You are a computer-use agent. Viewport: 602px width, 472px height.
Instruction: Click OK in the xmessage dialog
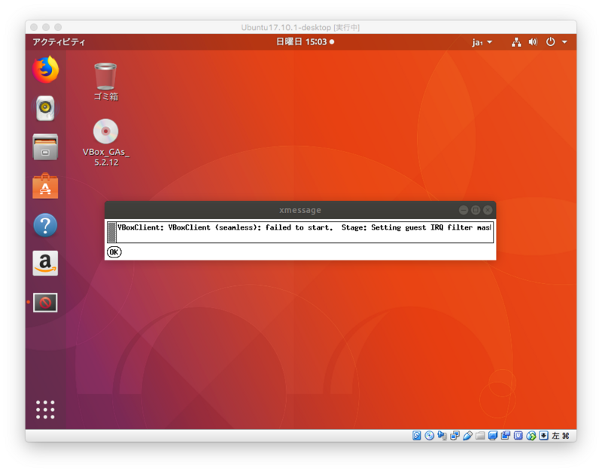pos(114,252)
